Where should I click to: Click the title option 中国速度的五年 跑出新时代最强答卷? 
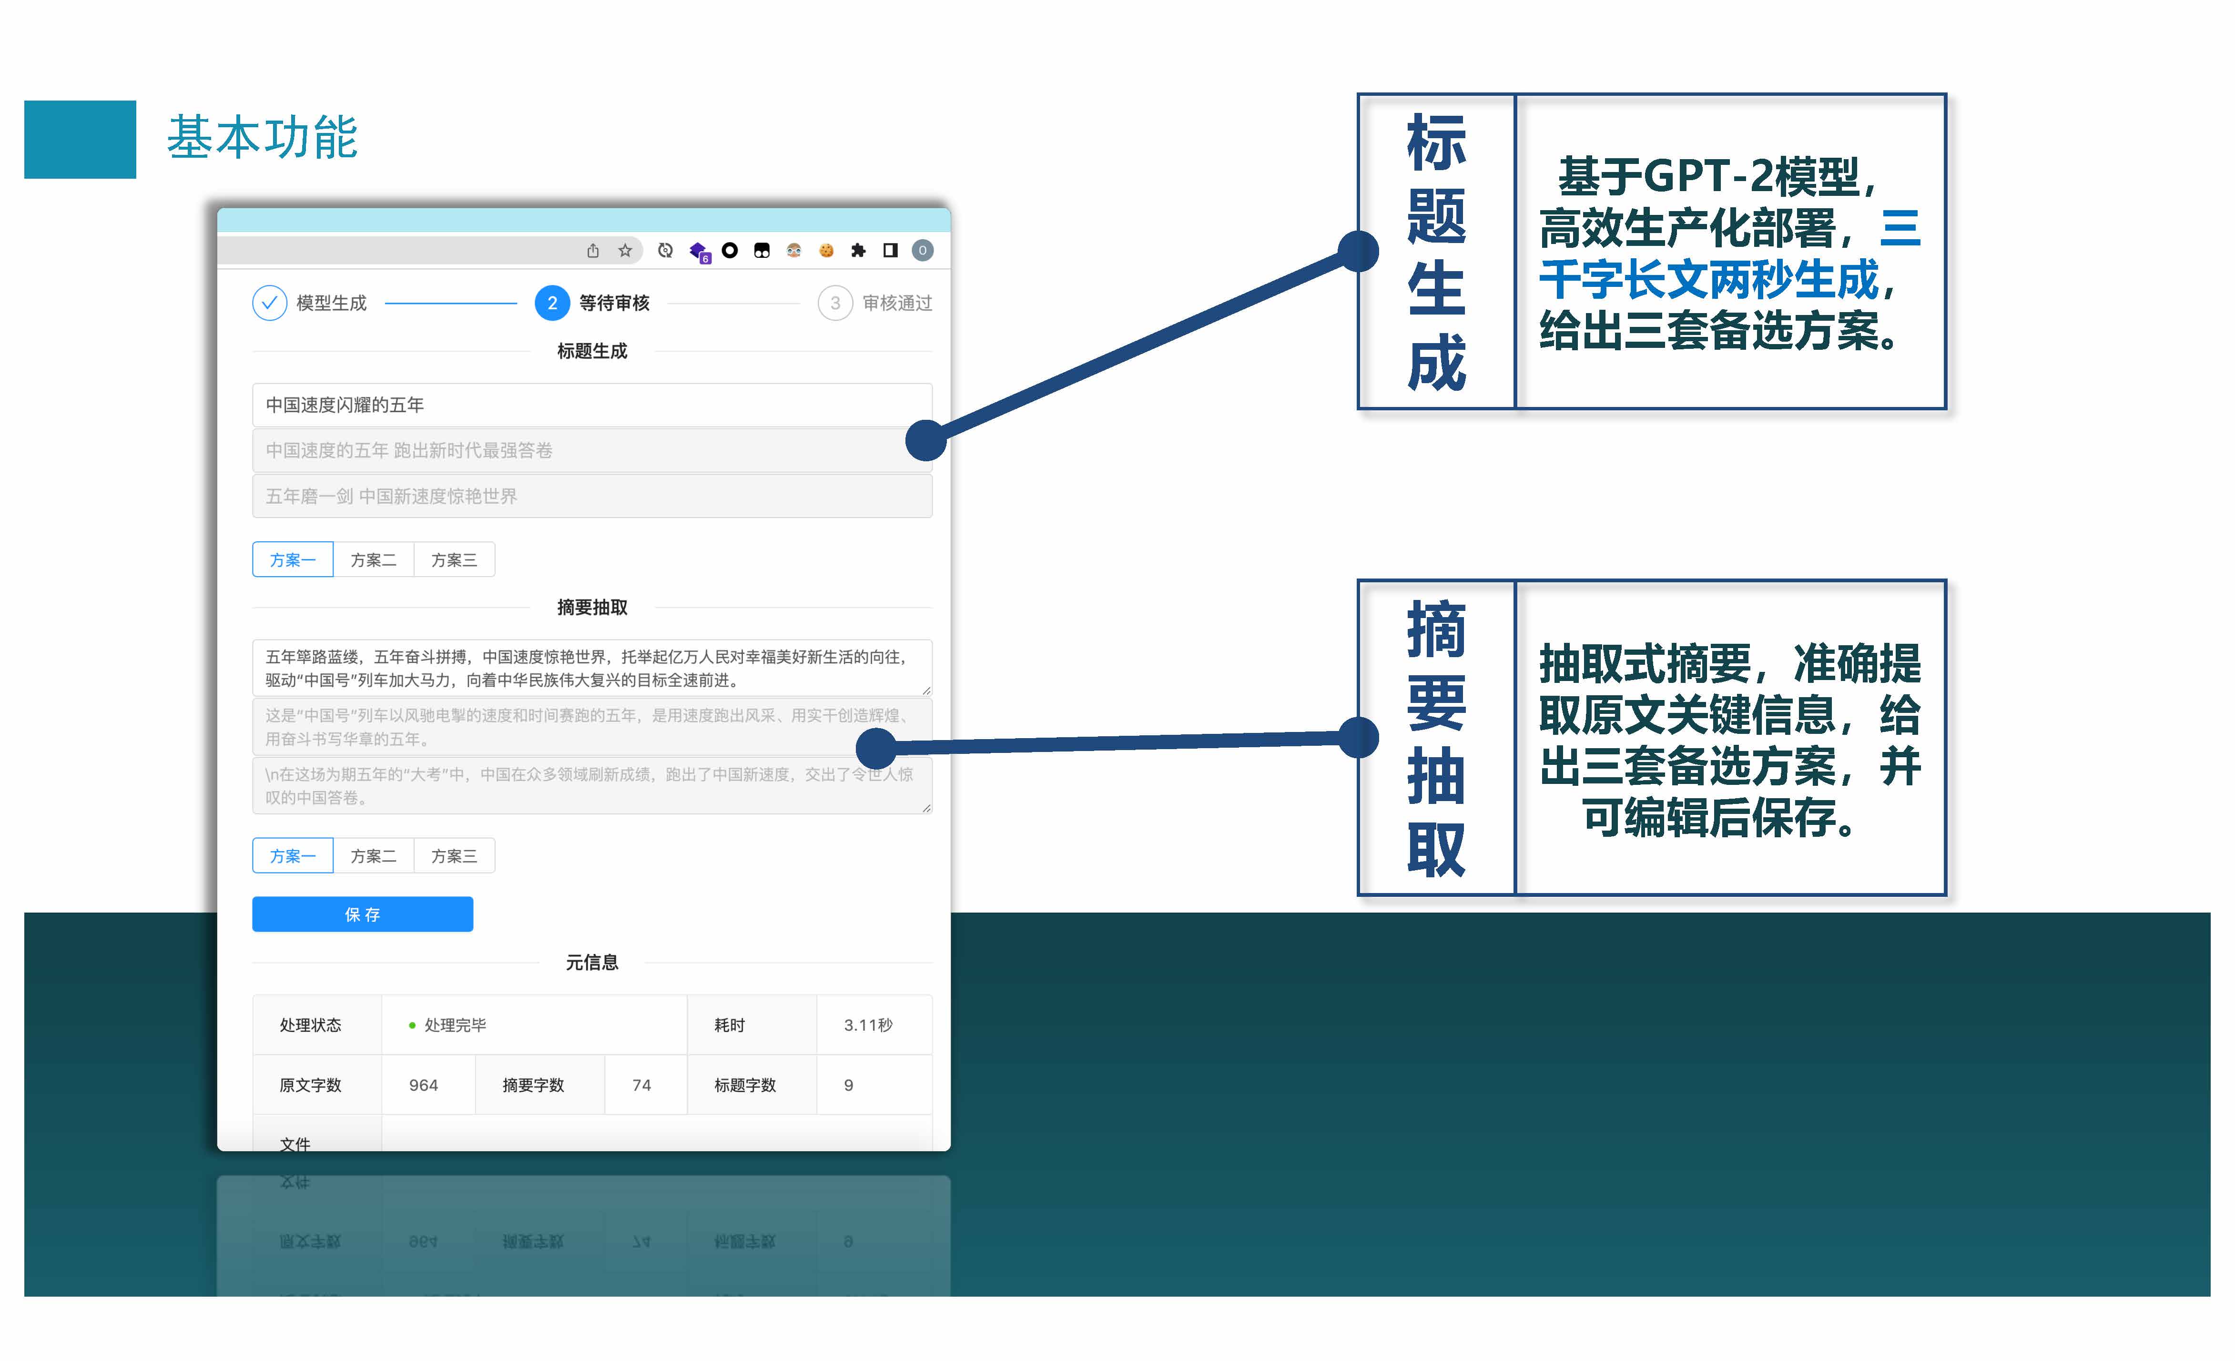(x=592, y=450)
